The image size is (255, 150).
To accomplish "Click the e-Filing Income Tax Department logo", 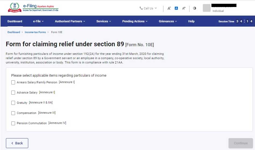I will pyautogui.click(x=33, y=8).
